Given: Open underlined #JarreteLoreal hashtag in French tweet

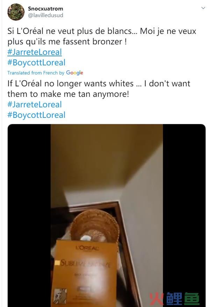Looking at the screenshot, I should [35, 52].
